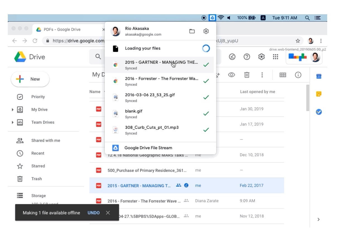Open Starred section in sidebar
This screenshot has width=340, height=238.
tap(38, 166)
